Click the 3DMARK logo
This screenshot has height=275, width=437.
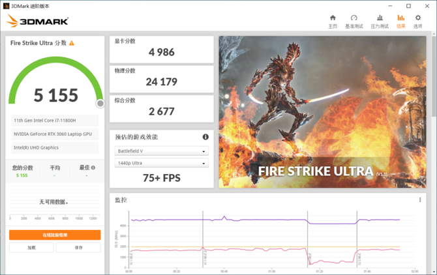click(x=37, y=21)
